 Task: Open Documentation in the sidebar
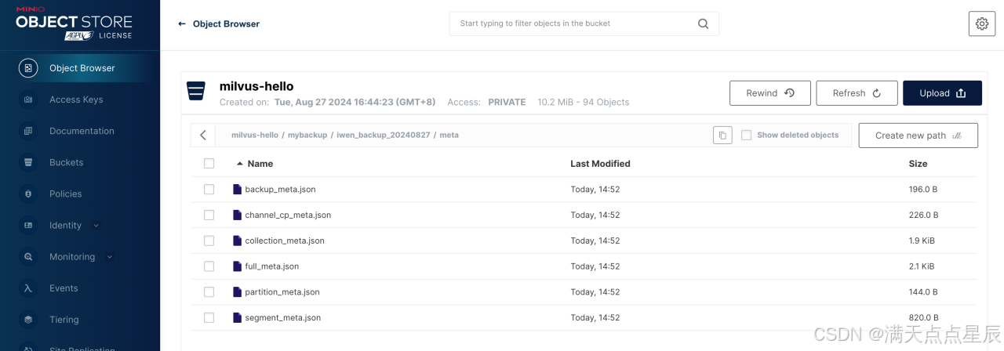80,131
